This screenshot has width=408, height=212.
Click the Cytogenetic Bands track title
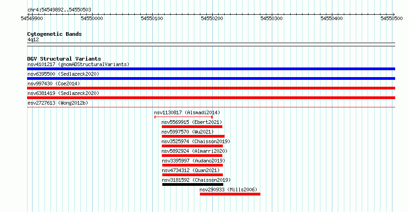point(55,34)
